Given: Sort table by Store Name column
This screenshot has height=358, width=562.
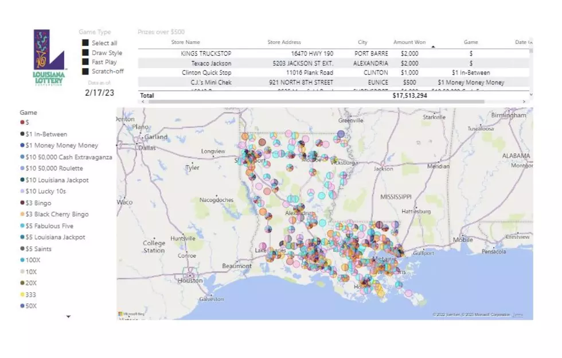Looking at the screenshot, I should click(x=185, y=42).
